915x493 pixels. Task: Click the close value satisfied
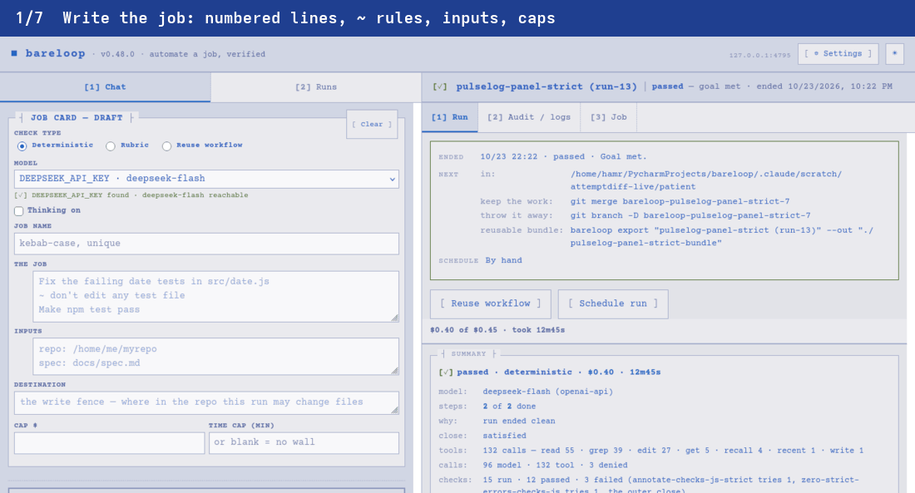coord(504,436)
